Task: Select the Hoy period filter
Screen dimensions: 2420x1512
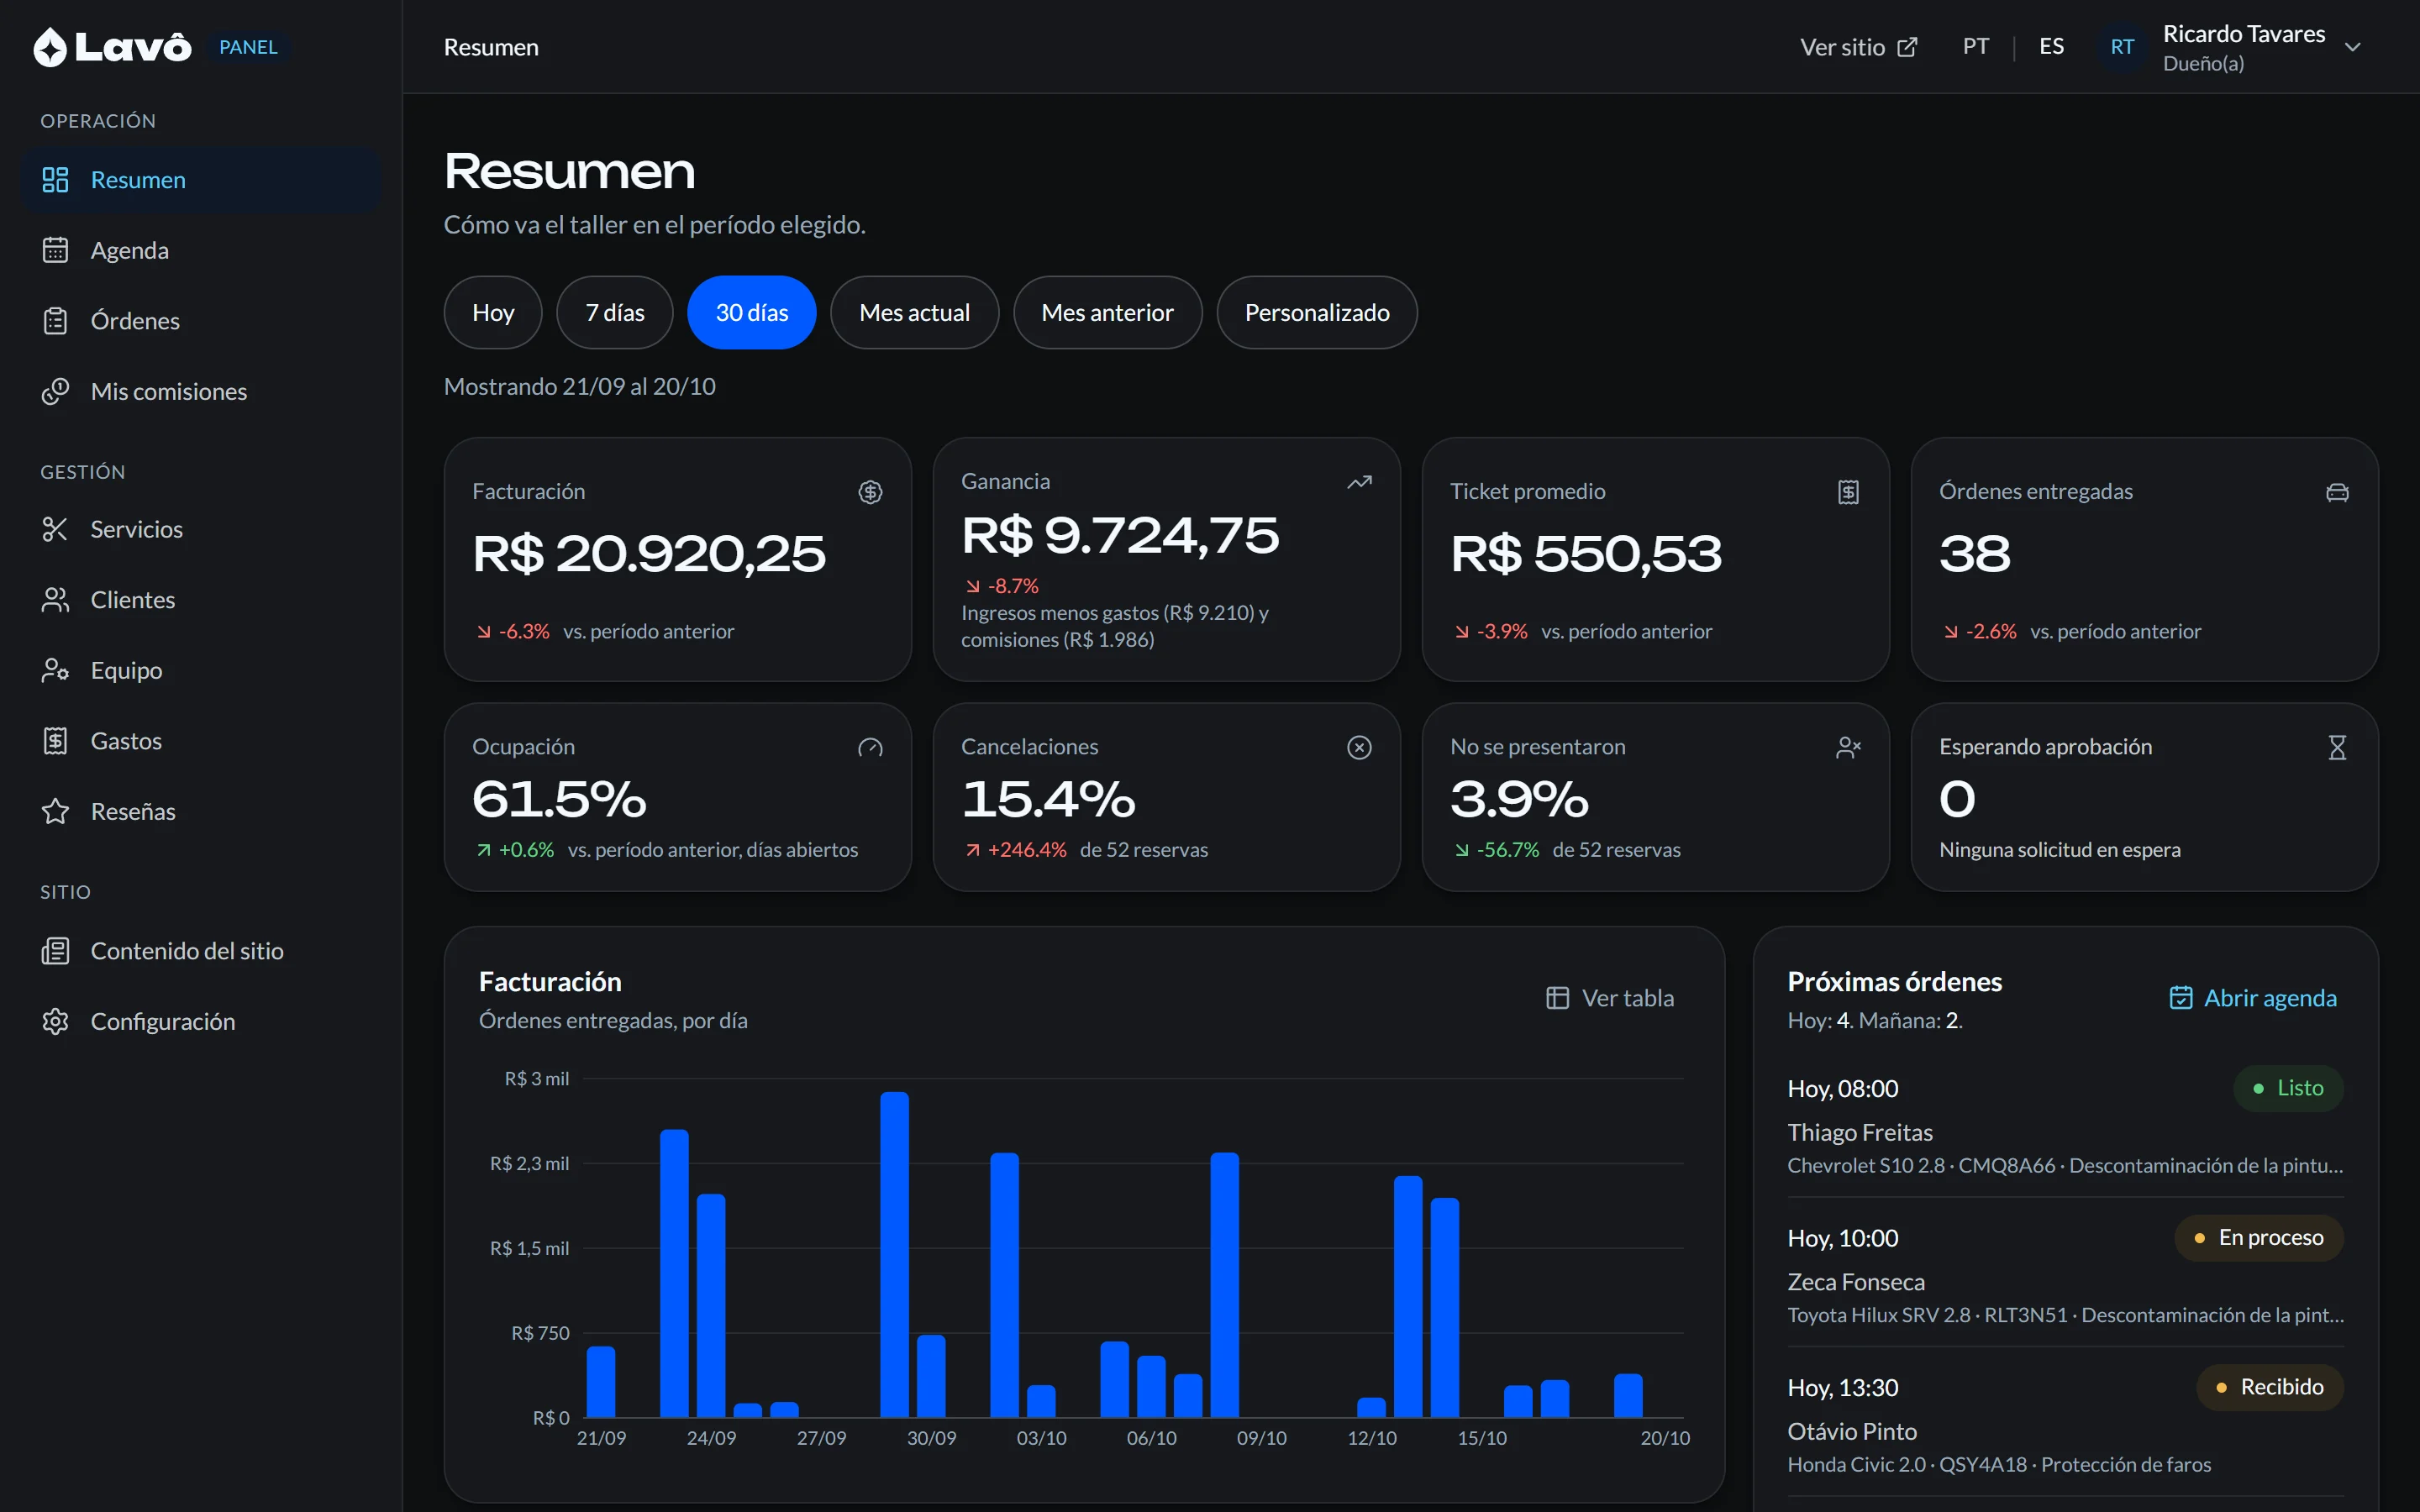Action: (493, 313)
